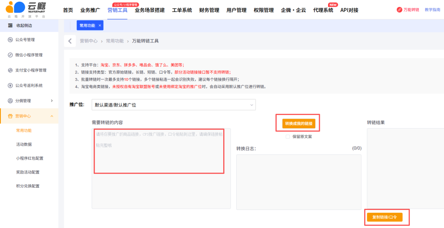Click 收起侧边 in the sidebar
This screenshot has width=444, height=228.
24,25
